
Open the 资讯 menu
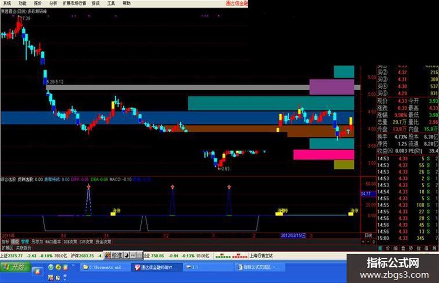tap(96, 3)
